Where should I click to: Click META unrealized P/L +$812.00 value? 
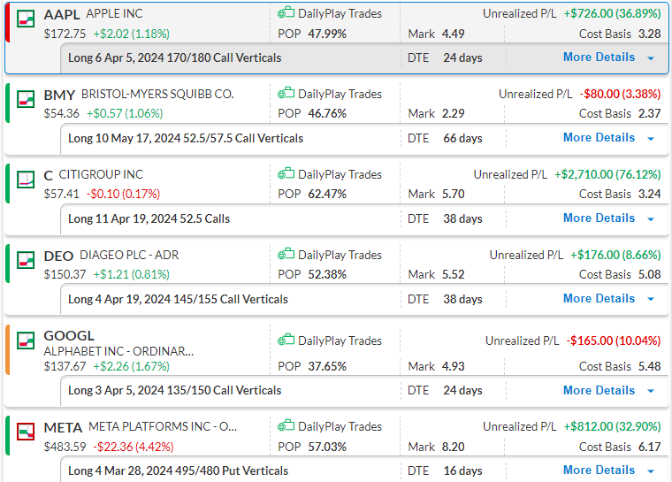pos(612,426)
